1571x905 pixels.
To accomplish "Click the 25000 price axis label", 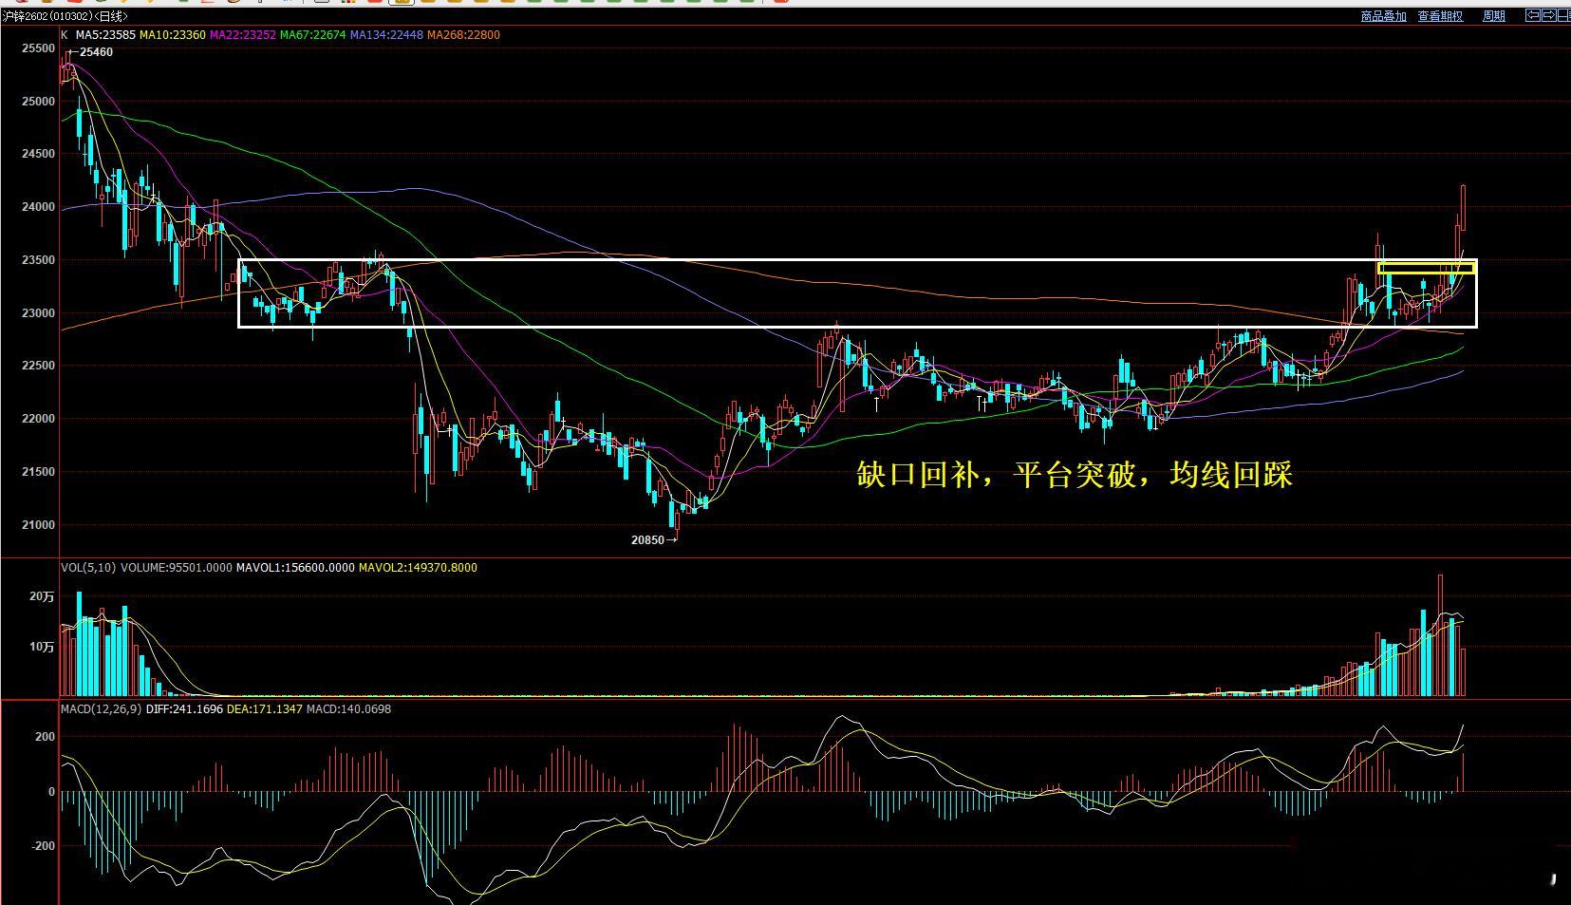I will pyautogui.click(x=39, y=101).
